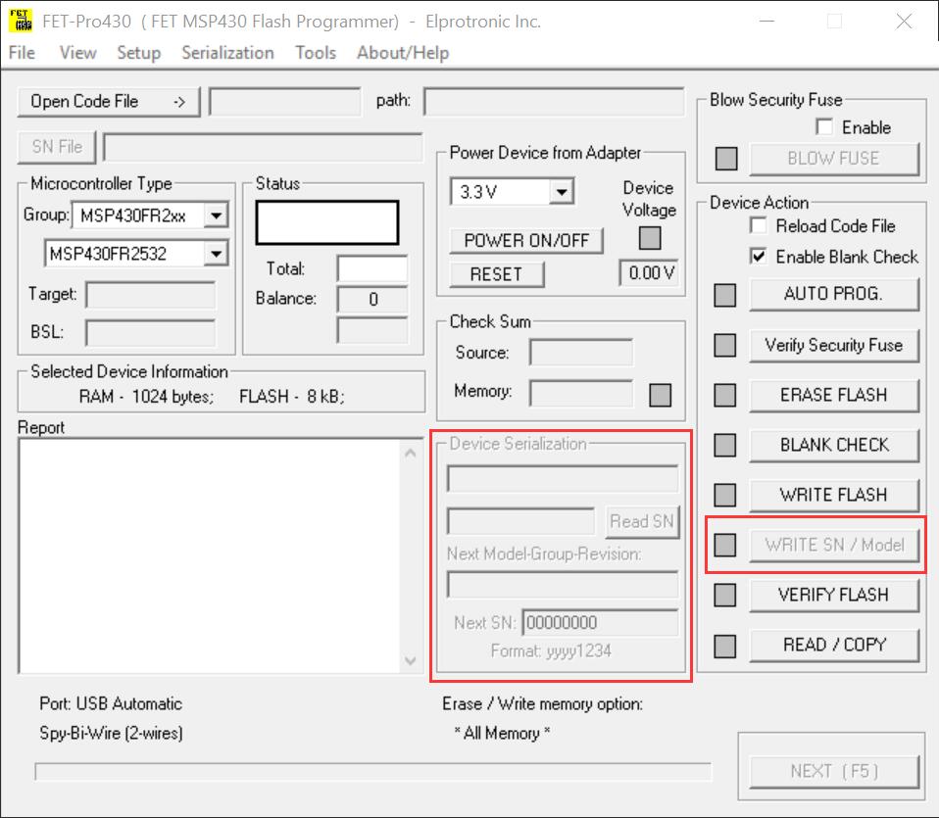Click the VERIFY FLASH button

(833, 595)
